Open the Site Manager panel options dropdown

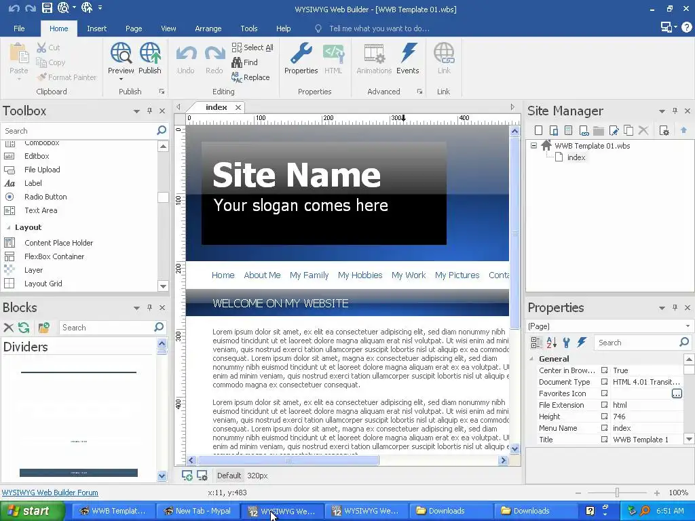(662, 111)
